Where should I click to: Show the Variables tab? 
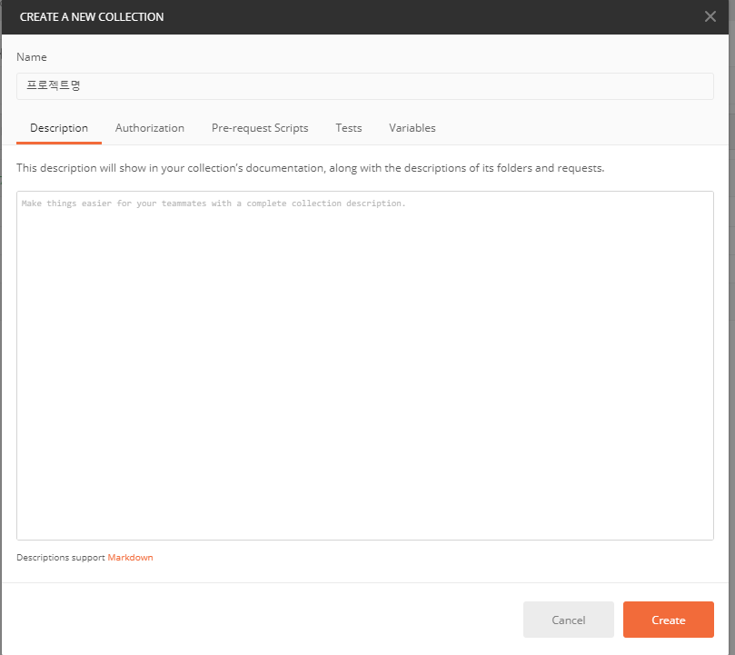(x=412, y=128)
